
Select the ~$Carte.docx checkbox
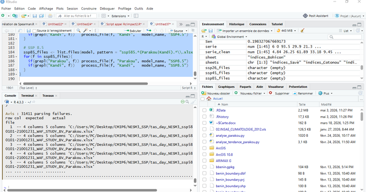point(204,123)
